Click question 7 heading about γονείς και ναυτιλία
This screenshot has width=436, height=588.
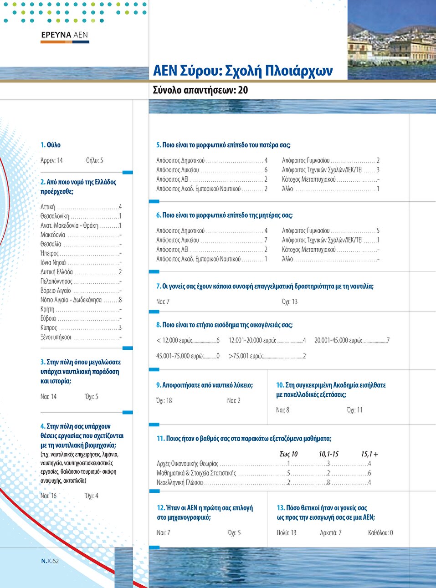click(x=265, y=286)
